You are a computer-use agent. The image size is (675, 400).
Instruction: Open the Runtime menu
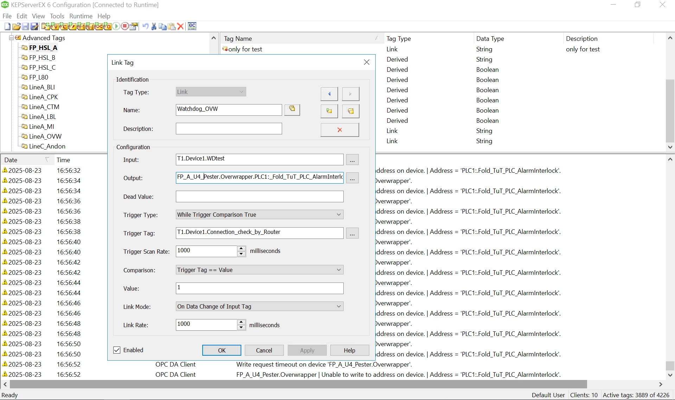tap(81, 16)
